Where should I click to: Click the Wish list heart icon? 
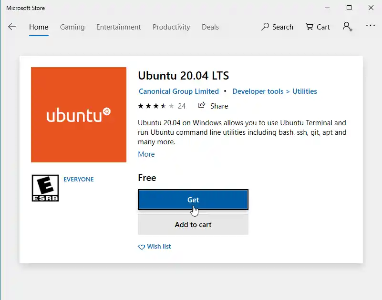point(142,247)
